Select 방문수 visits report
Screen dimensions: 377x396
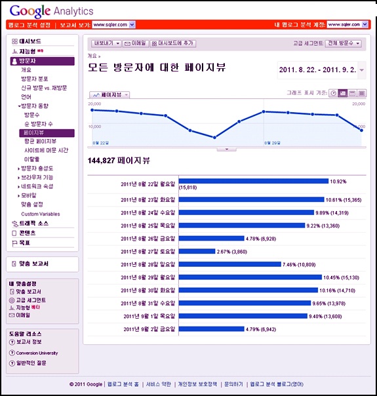coord(32,115)
